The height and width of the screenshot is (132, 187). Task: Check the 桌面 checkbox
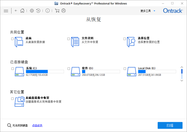(x=12, y=39)
